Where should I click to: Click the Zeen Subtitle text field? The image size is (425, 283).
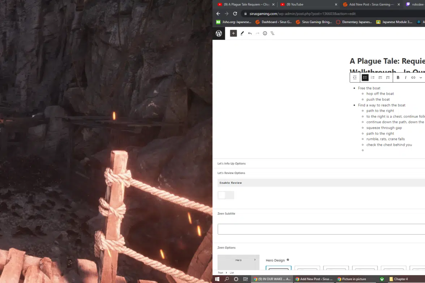tap(321, 229)
